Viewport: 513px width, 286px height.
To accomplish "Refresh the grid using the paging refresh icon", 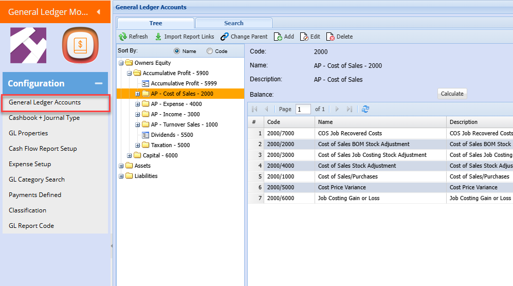I will click(x=365, y=109).
